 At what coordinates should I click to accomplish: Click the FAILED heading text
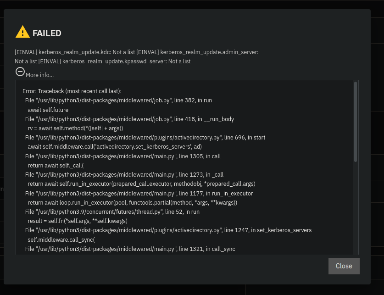(47, 33)
